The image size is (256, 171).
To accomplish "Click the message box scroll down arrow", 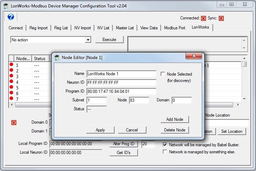I will pos(244,48).
